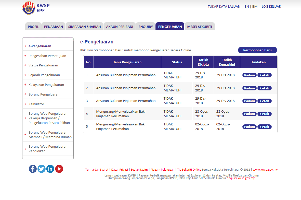This screenshot has width=301, height=200.
Task: Click the Permohonan Baru button
Action: (x=257, y=50)
